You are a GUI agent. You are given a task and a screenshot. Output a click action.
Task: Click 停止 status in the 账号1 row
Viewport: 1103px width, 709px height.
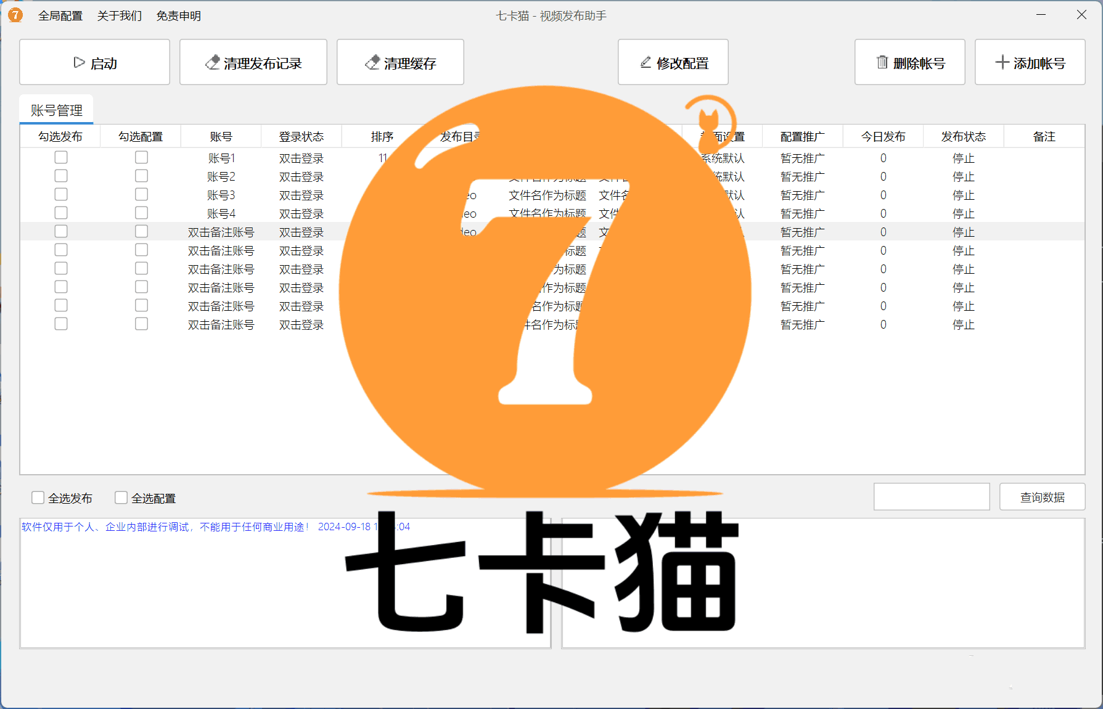coord(964,158)
